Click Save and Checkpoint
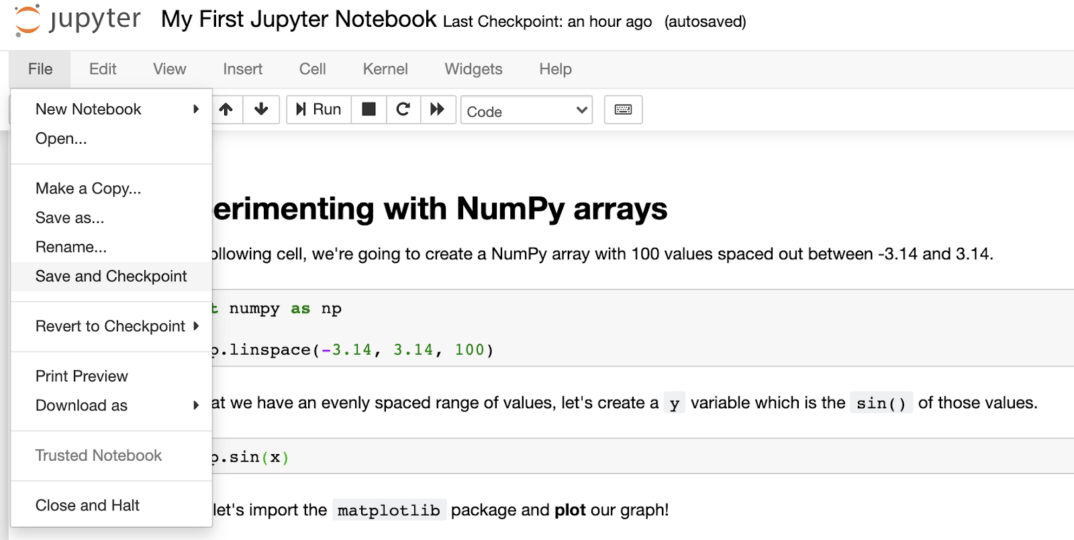The width and height of the screenshot is (1074, 540). 111,276
